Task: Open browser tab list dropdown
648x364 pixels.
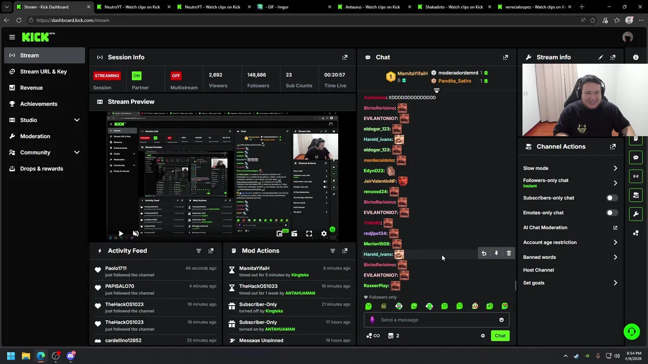Action: coord(7,7)
